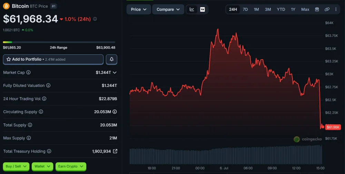Select the 24H time range

pos(233,9)
